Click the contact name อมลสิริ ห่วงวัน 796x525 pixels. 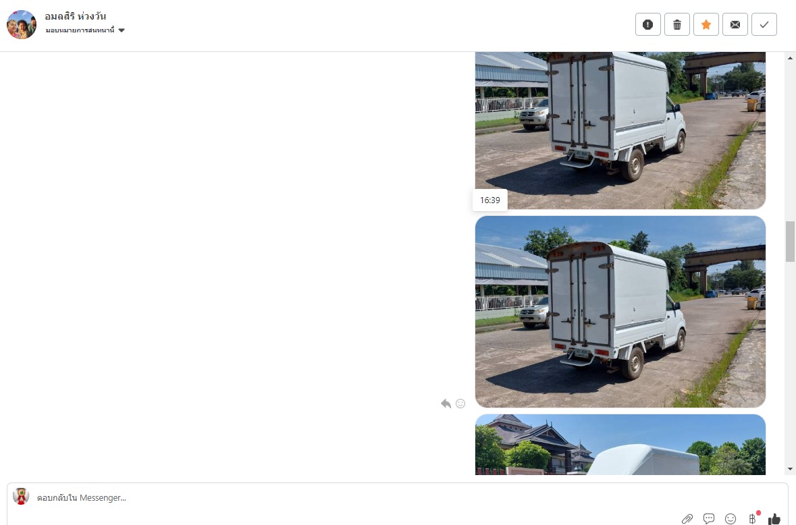pos(75,16)
